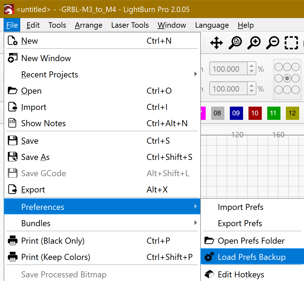The width and height of the screenshot is (304, 281).
Task: Click the Edit Hotkeys keyboard icon
Action: click(209, 274)
